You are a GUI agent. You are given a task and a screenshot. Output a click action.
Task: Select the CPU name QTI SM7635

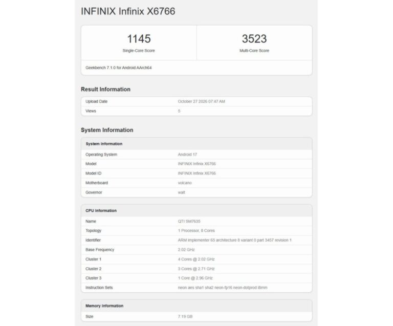click(189, 222)
